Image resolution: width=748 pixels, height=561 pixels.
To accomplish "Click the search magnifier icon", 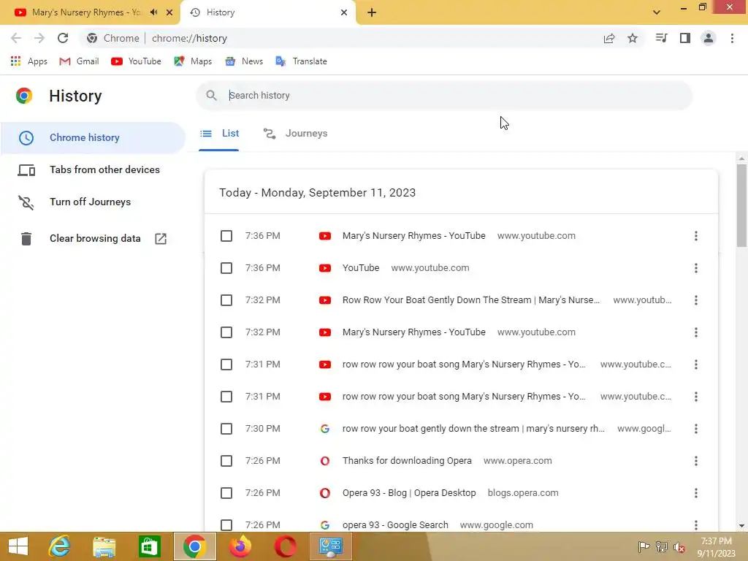I will point(211,96).
